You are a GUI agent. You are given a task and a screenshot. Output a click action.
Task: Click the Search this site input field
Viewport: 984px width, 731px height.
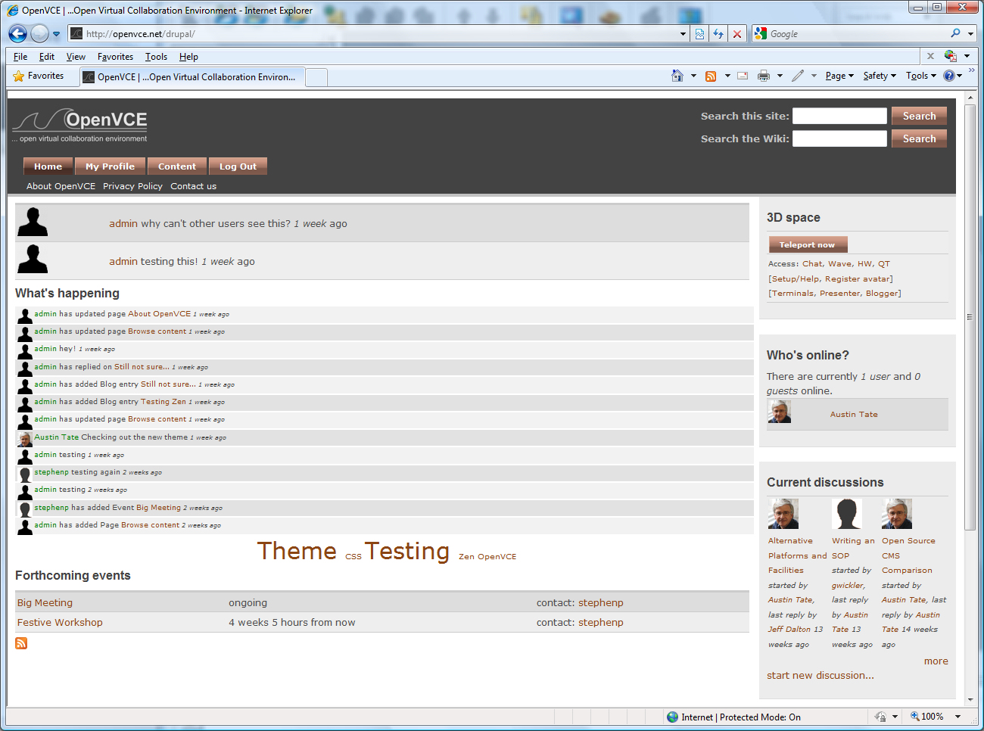(839, 116)
